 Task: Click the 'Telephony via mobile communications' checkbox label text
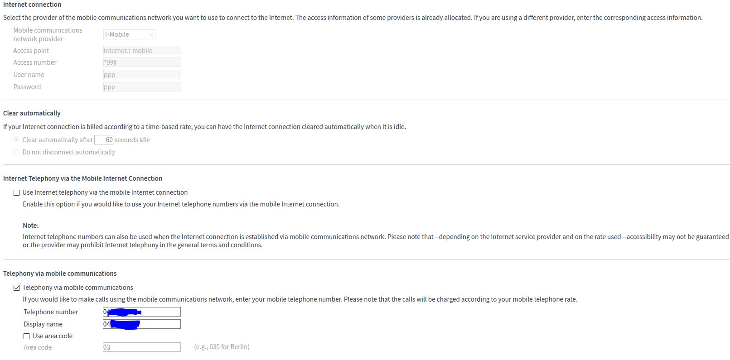[77, 288]
